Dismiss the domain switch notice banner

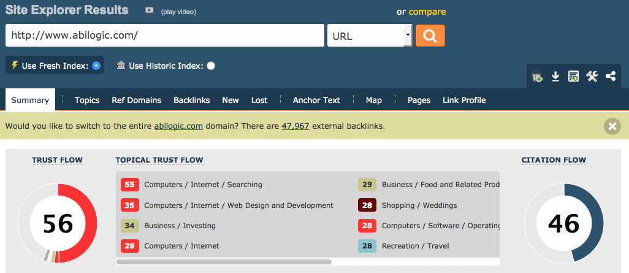click(612, 126)
